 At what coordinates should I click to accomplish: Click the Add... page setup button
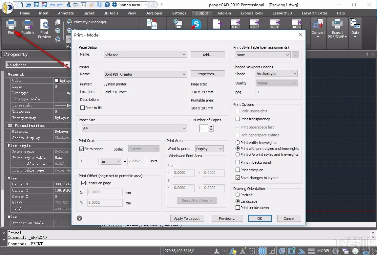tap(208, 55)
